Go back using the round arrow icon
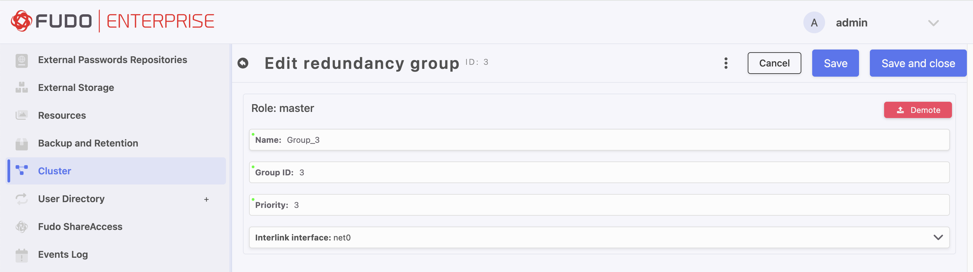 tap(243, 63)
